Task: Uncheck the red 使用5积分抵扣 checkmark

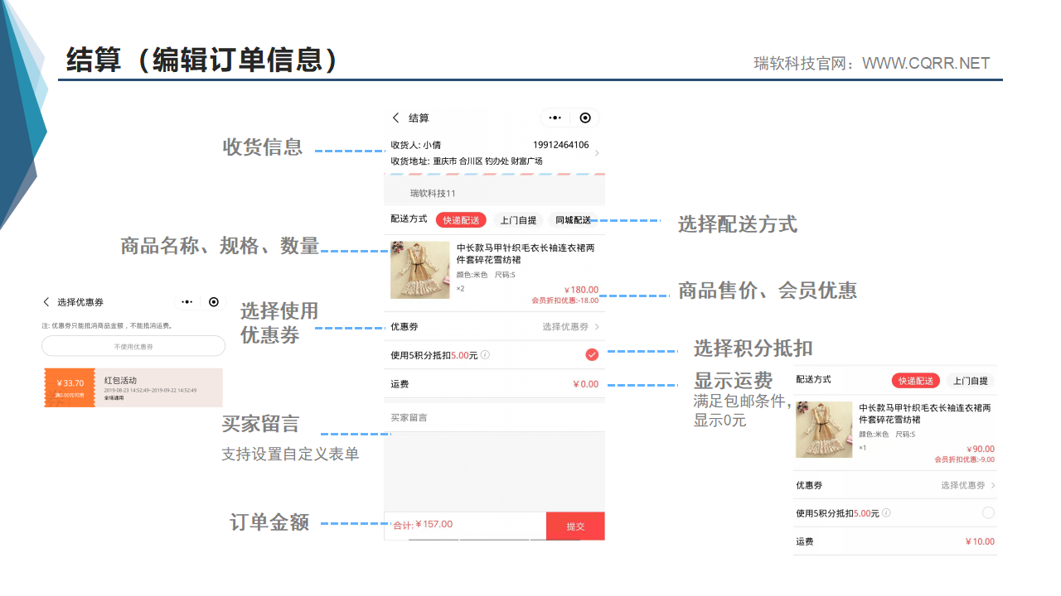Action: [592, 355]
